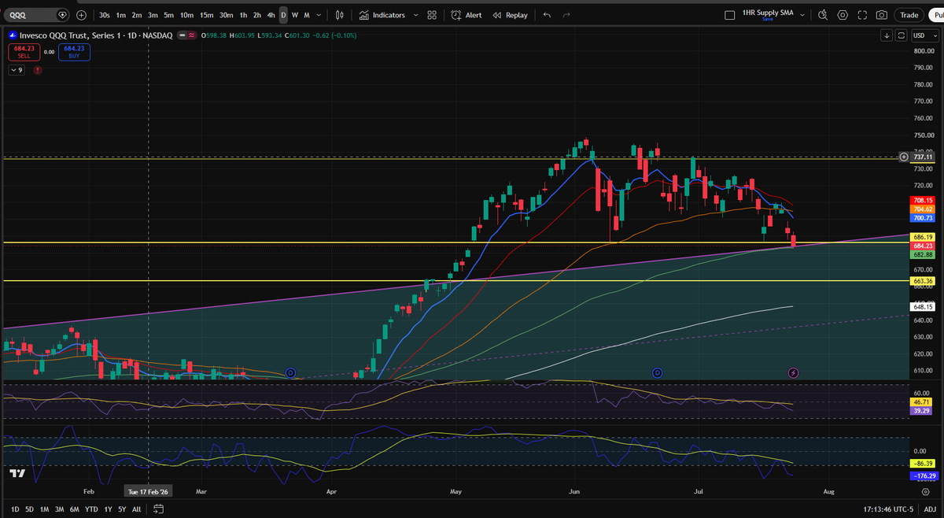Click the downward arrow button near price scale
This screenshot has width=944, height=518.
(887, 35)
